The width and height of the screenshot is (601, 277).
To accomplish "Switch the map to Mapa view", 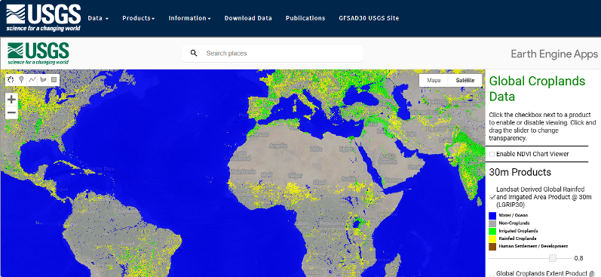I will [x=434, y=80].
